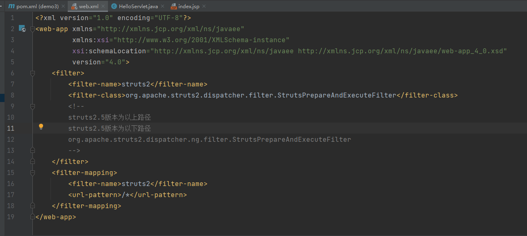Select the web.xml editor tab
This screenshot has height=236, width=527.
[x=89, y=7]
